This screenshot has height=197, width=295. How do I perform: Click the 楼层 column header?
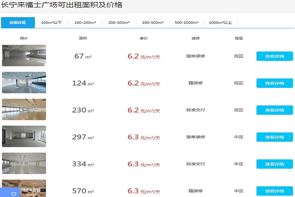[x=239, y=38]
